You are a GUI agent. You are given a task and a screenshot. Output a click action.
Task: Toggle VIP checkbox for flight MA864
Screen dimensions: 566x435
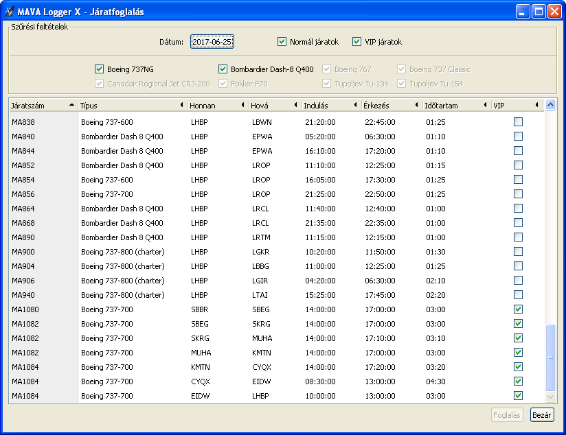click(518, 209)
